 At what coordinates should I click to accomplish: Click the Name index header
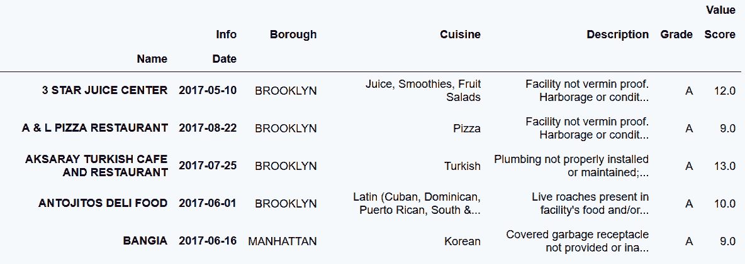pyautogui.click(x=152, y=60)
